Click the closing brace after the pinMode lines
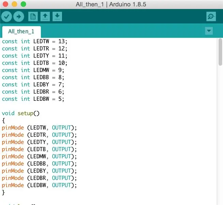223x205 pixels. [3, 193]
